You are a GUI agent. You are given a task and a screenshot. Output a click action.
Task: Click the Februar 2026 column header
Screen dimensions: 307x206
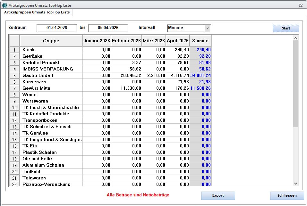point(126,41)
